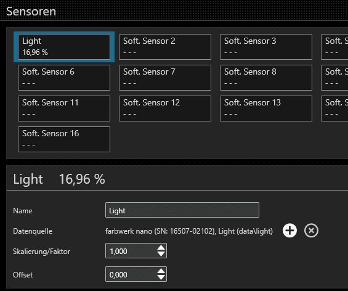Screen dimensions: 348x291
Task: Select the Soft. Sensor 11 tile
Action: pos(64,109)
